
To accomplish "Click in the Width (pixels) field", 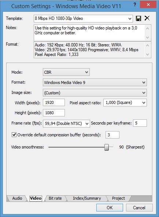I will coord(54,102).
